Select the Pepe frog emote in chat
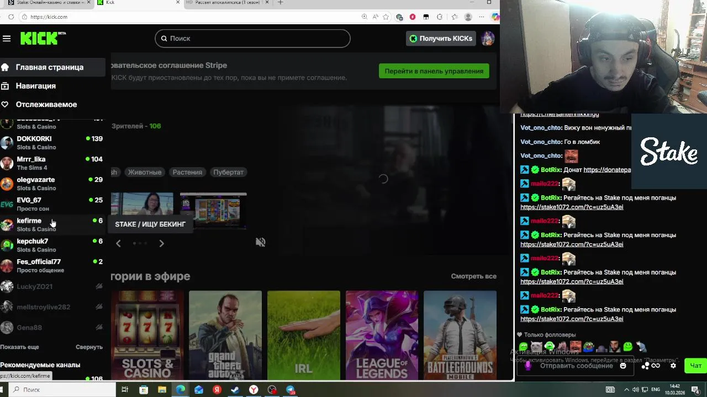This screenshot has width=707, height=397. point(588,347)
